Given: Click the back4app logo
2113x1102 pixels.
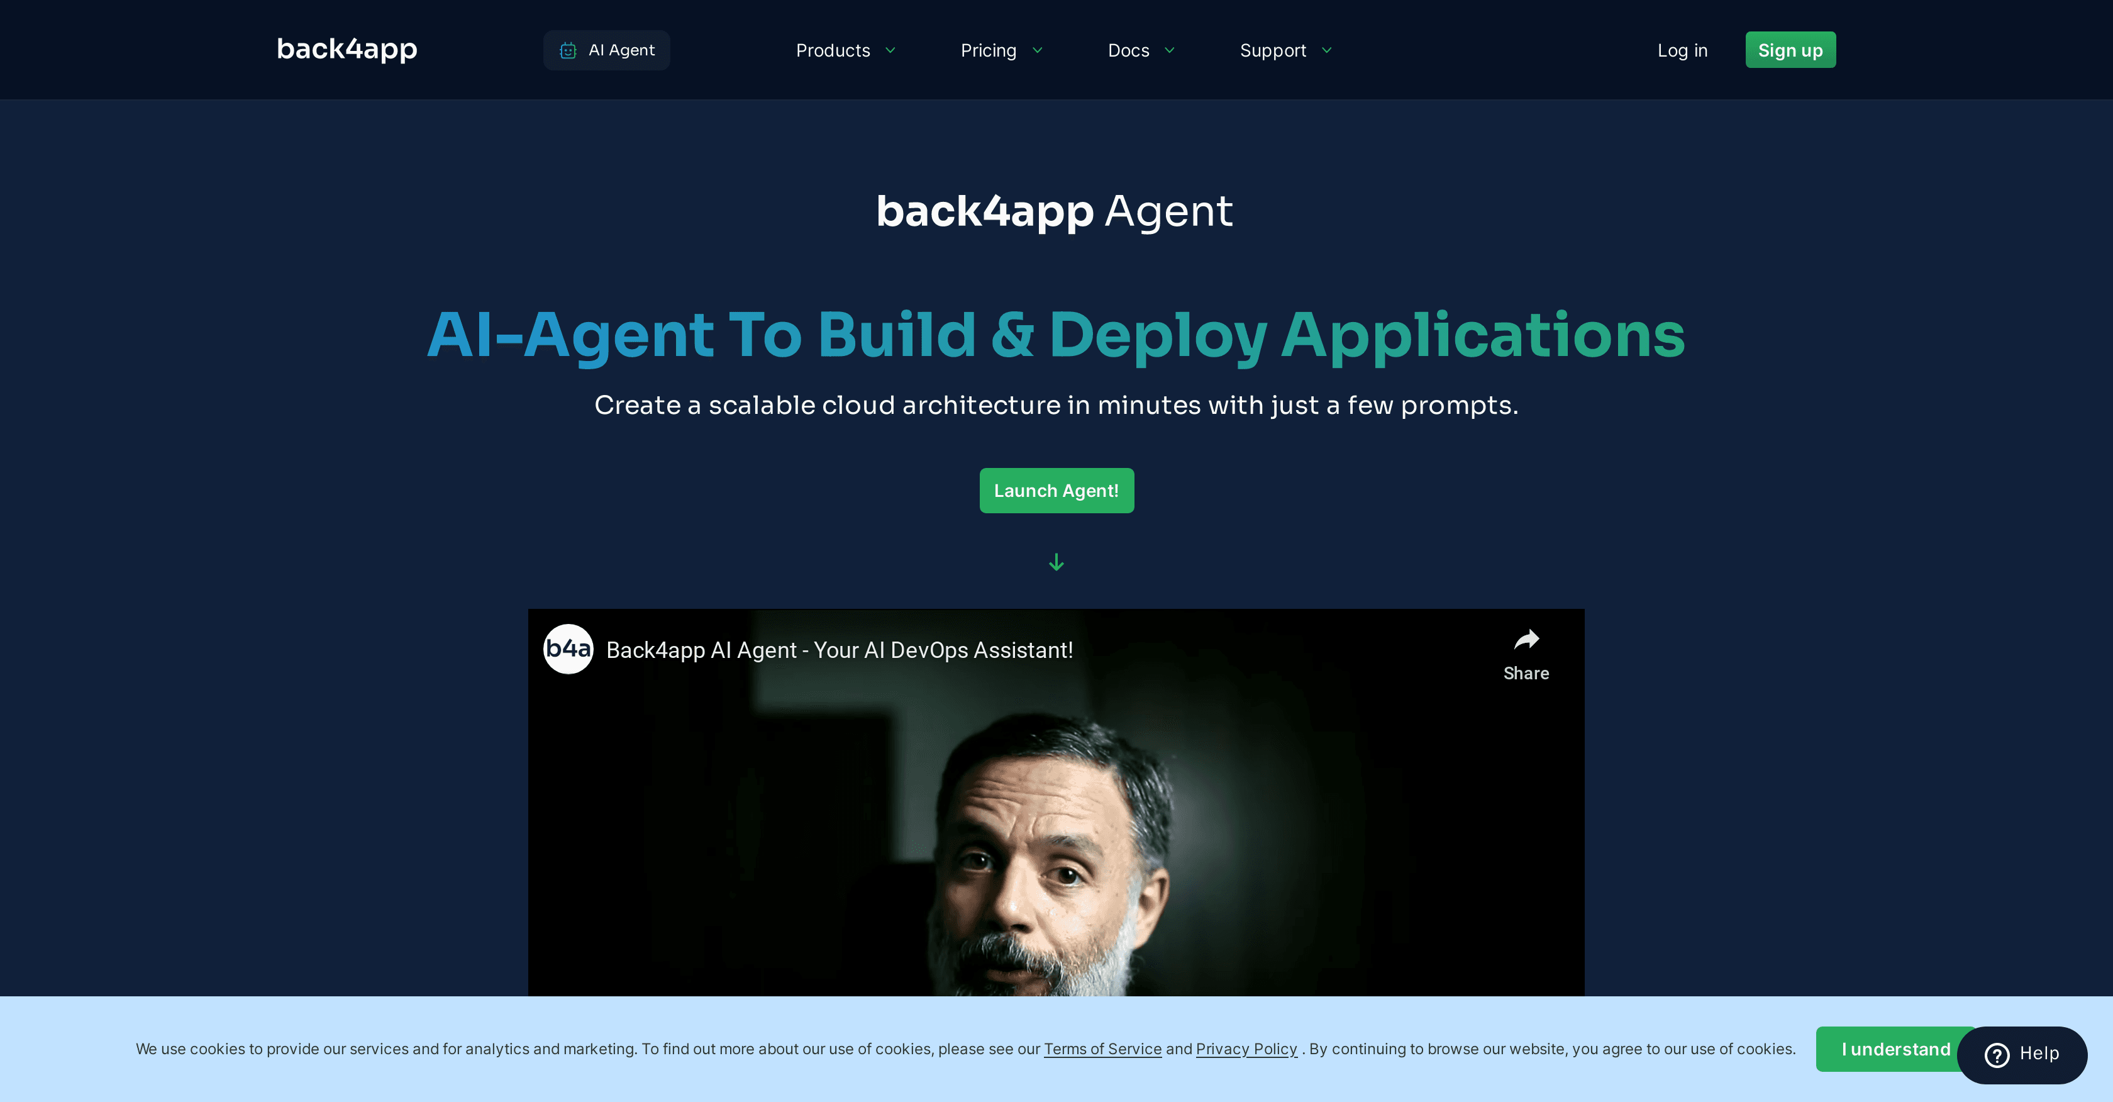Looking at the screenshot, I should pos(345,49).
